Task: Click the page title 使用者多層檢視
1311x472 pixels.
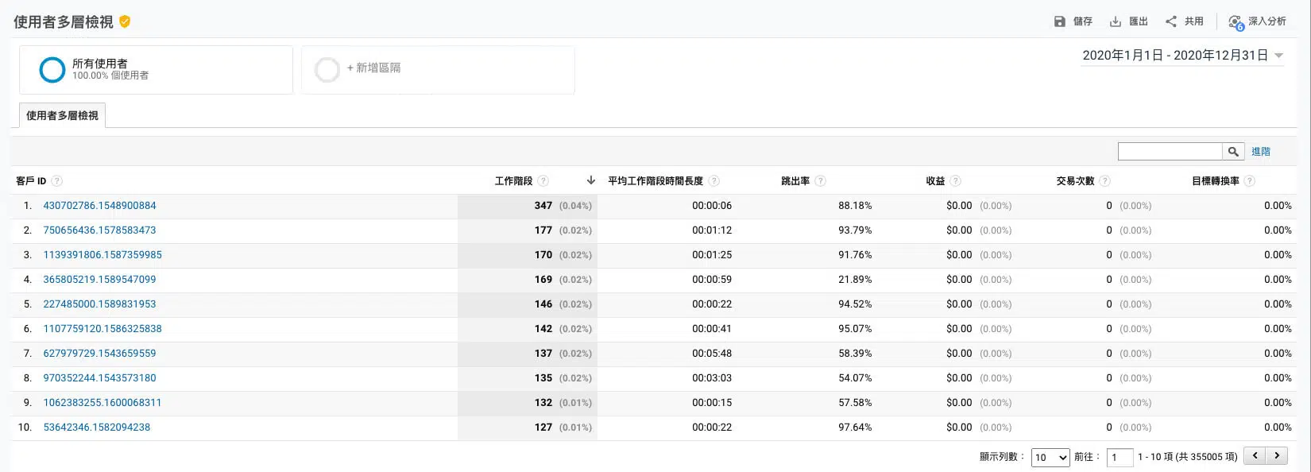Action: (x=64, y=22)
